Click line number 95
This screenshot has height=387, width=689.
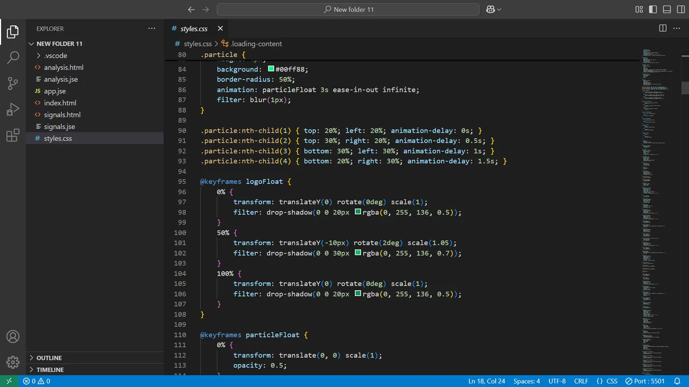click(x=182, y=182)
